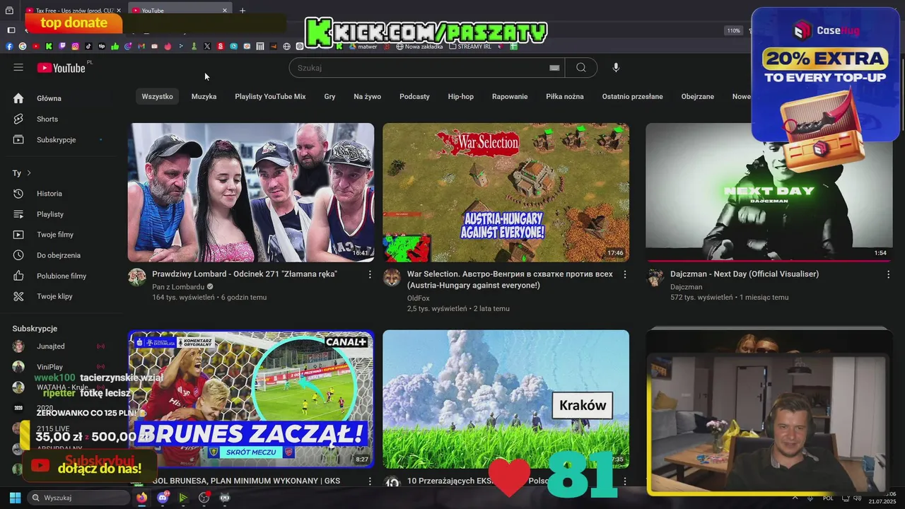Open the Facebook bookmark icon
This screenshot has width=905, height=509.
9,47
